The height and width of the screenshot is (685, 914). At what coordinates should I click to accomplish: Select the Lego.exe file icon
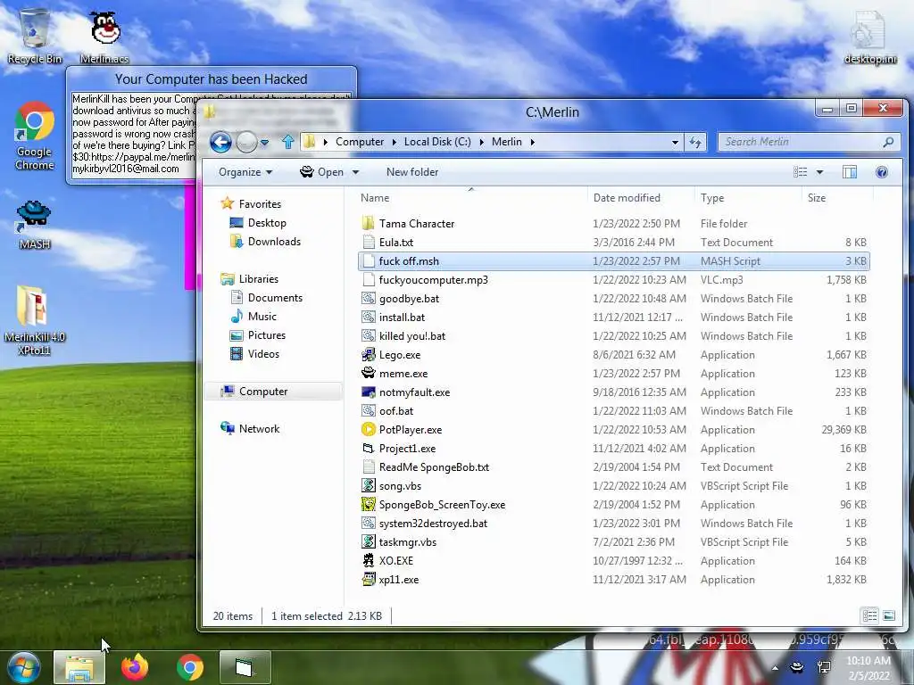(x=369, y=355)
